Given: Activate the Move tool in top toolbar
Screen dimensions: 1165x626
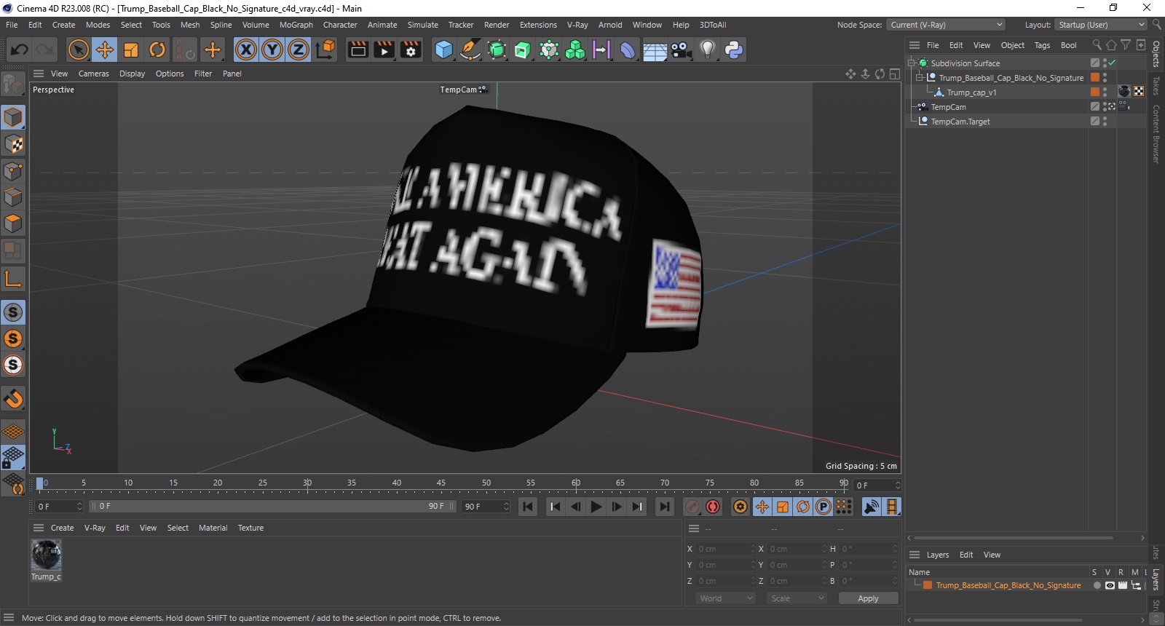Looking at the screenshot, I should pos(105,49).
